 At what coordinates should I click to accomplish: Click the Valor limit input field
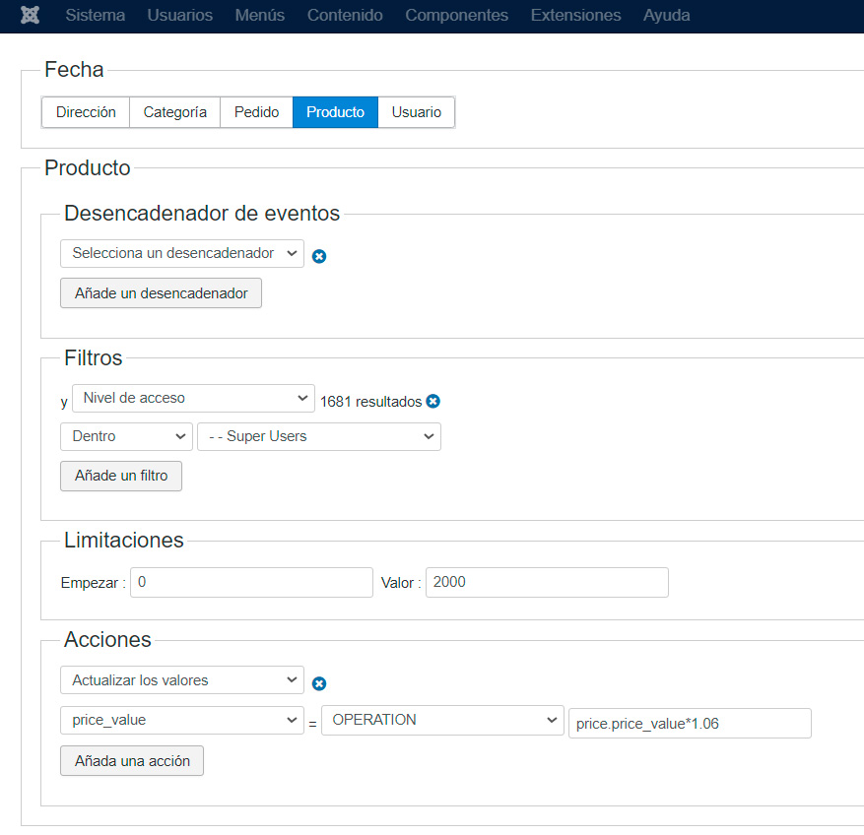(547, 583)
